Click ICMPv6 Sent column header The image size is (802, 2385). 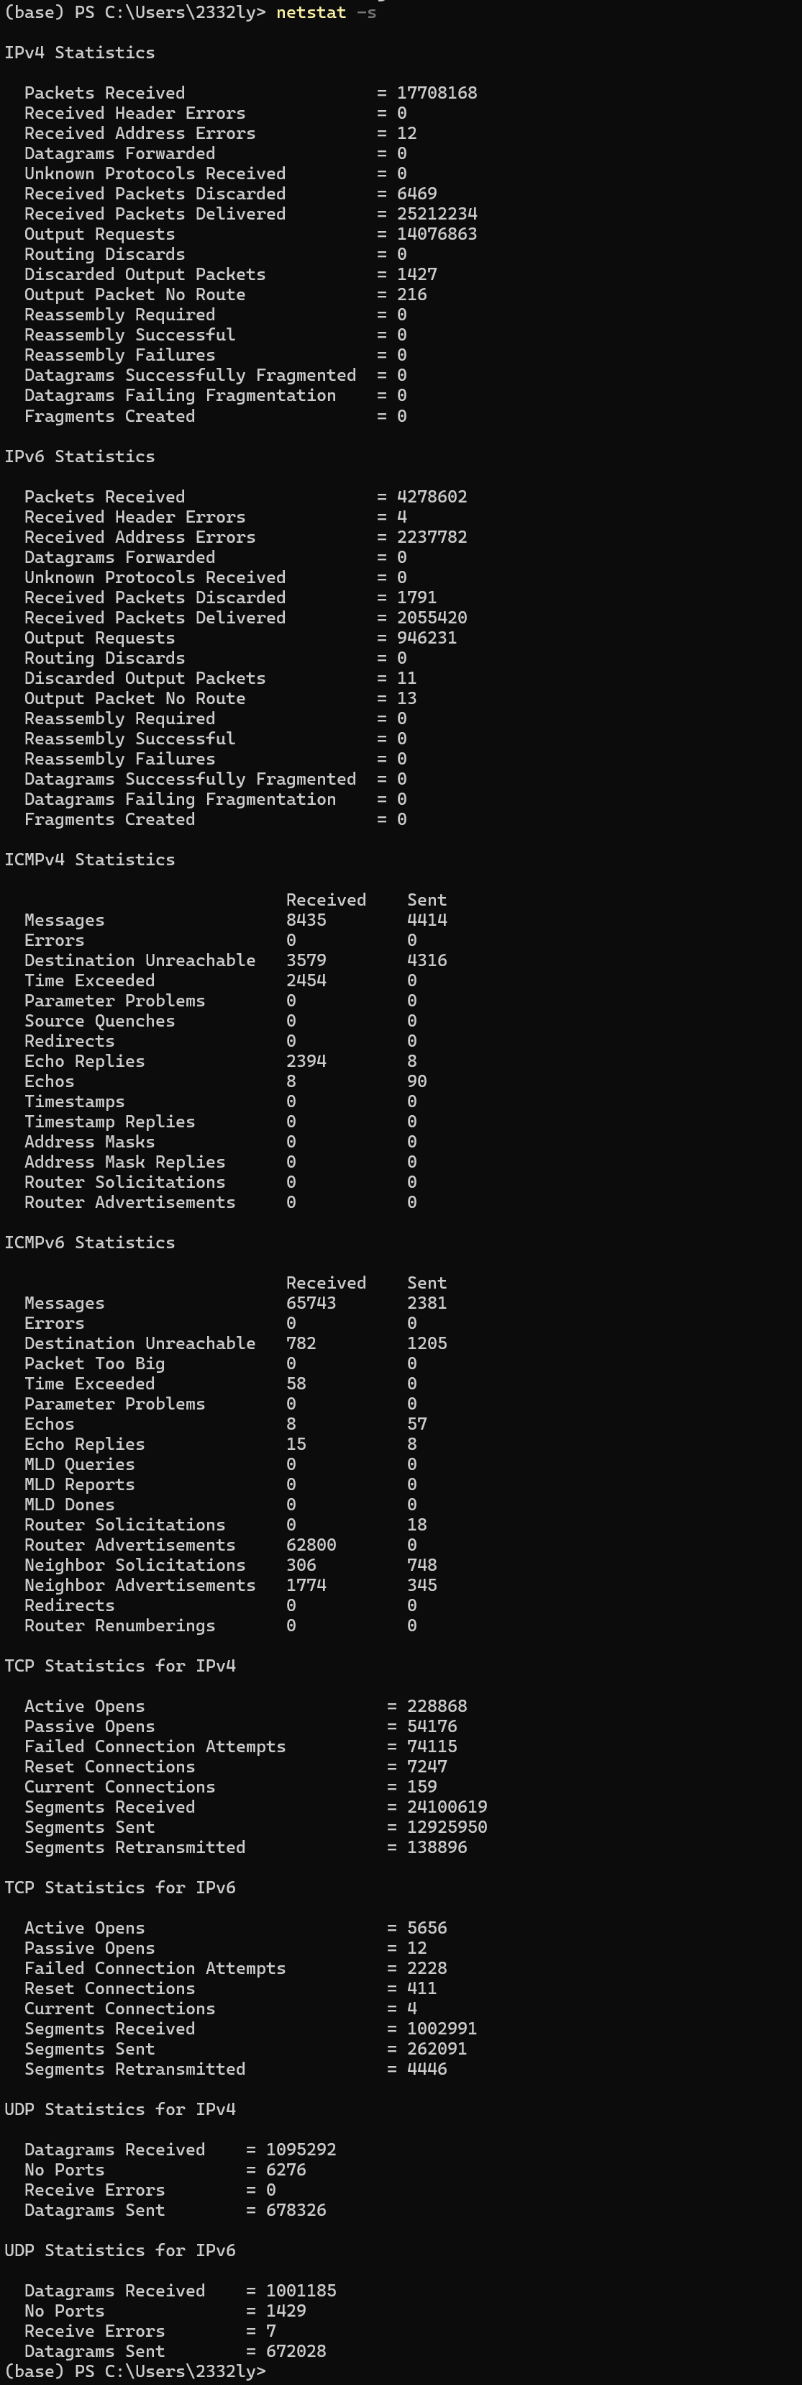point(427,1284)
